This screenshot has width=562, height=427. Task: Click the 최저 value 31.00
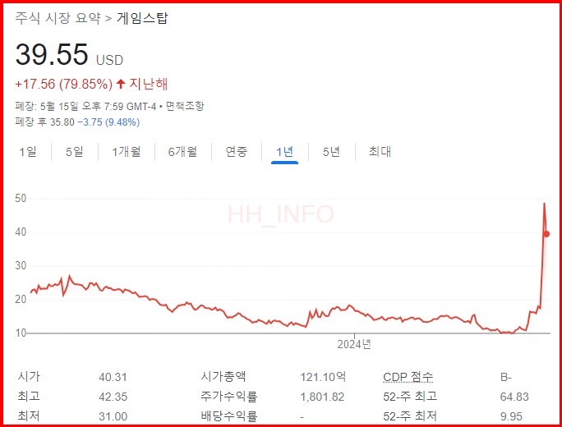point(113,416)
